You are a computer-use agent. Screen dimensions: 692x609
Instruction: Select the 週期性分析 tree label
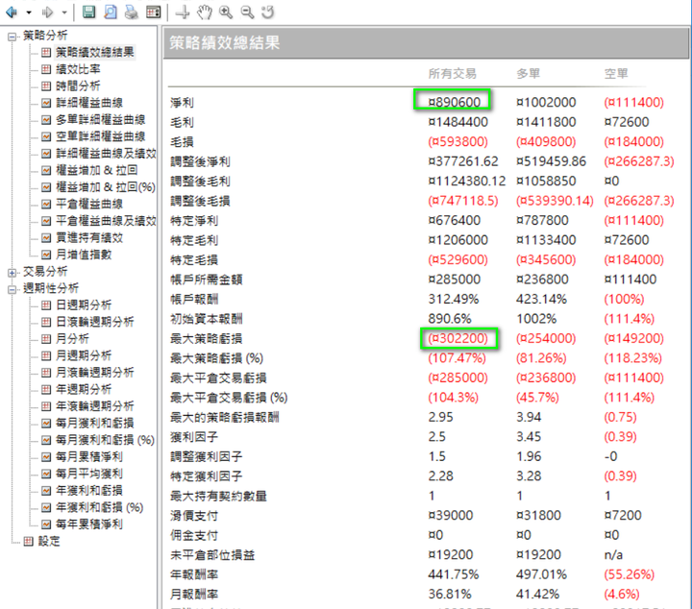pos(51,288)
